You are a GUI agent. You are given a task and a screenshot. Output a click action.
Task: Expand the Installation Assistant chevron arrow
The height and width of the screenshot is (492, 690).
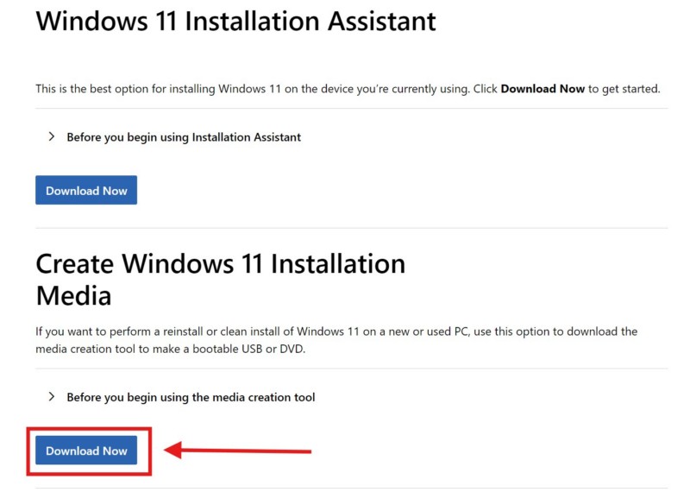(x=52, y=136)
